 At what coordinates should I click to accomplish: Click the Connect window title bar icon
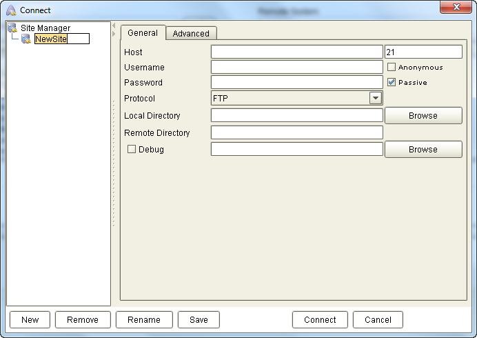click(x=11, y=10)
